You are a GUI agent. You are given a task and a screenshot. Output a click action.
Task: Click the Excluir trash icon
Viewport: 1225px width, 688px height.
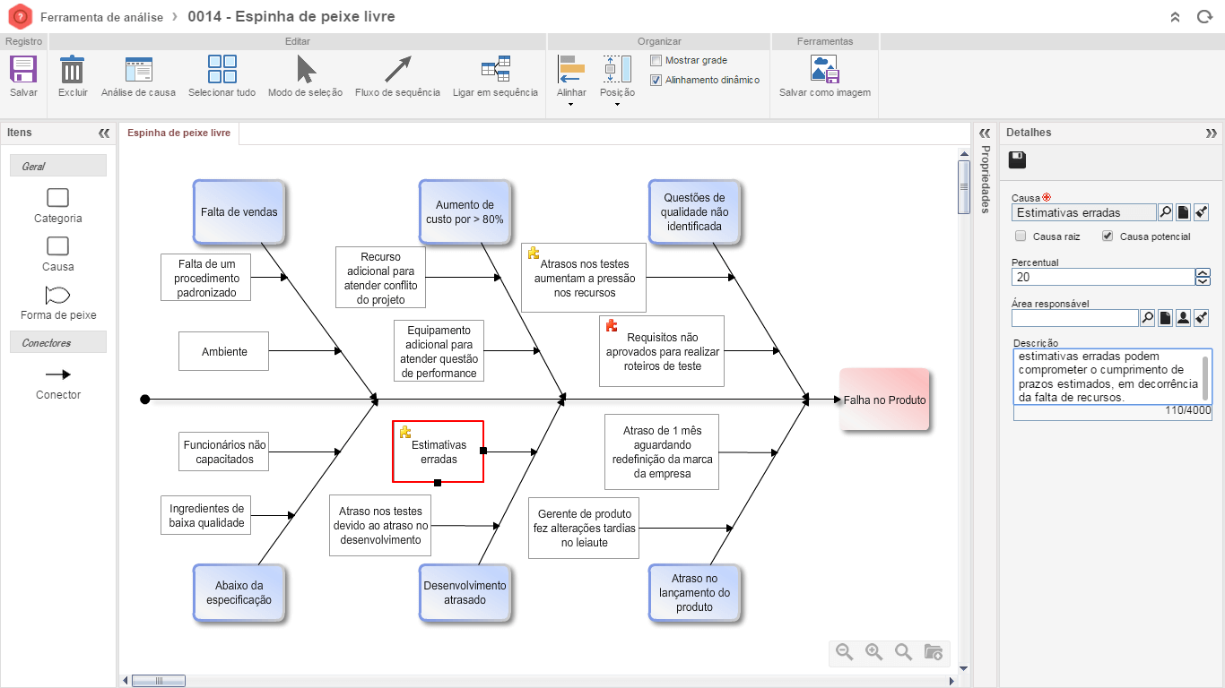tap(73, 70)
